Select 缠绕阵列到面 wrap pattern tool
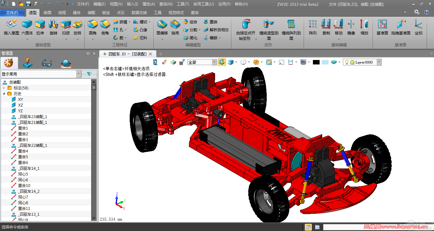Viewport: 434px width, 231px height. coord(291,30)
